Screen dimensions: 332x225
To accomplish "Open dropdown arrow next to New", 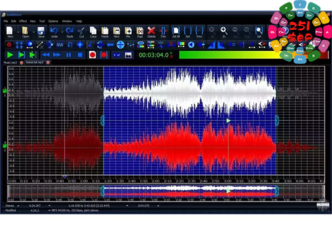I will (18, 32).
